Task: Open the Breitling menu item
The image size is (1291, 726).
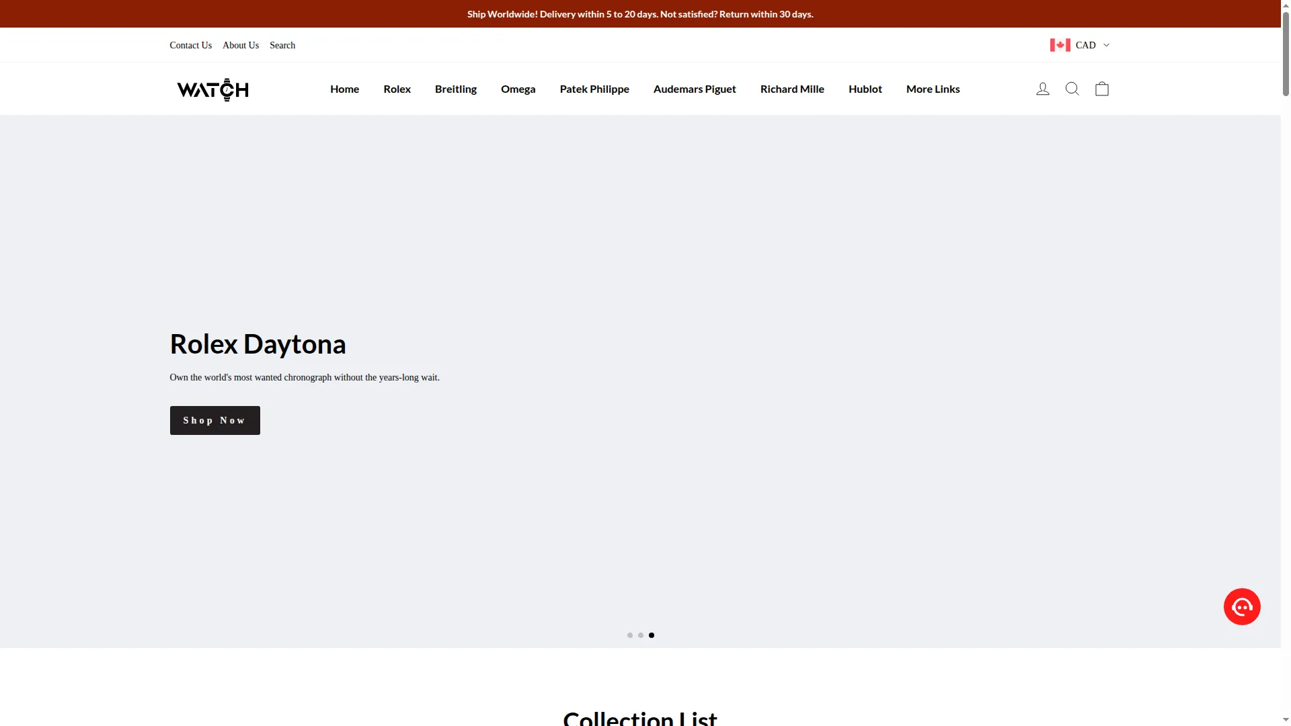Action: [456, 89]
